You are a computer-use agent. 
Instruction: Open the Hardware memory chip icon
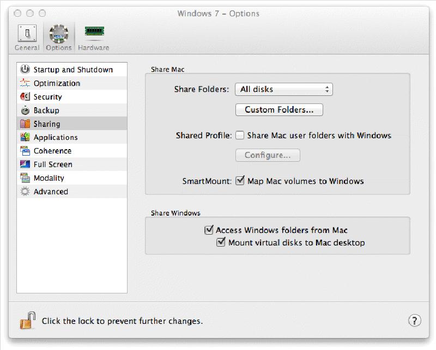(x=94, y=31)
